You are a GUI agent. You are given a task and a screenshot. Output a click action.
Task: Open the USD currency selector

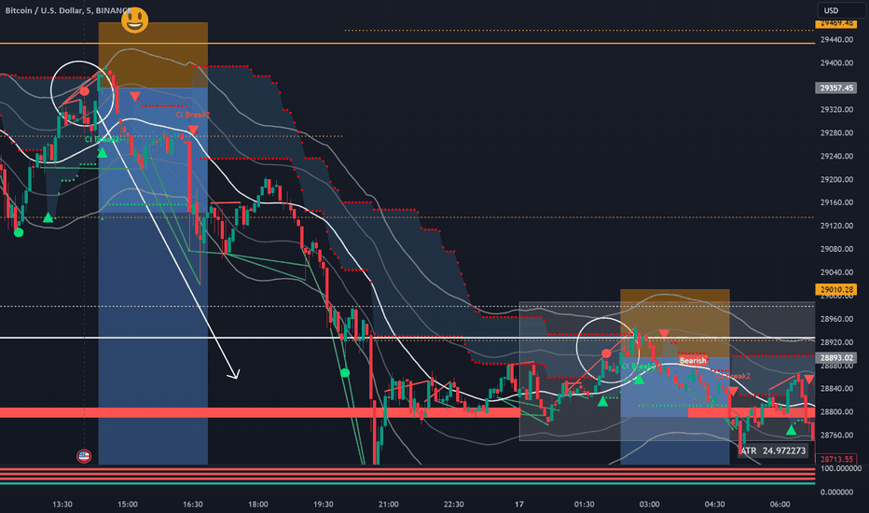(x=841, y=10)
